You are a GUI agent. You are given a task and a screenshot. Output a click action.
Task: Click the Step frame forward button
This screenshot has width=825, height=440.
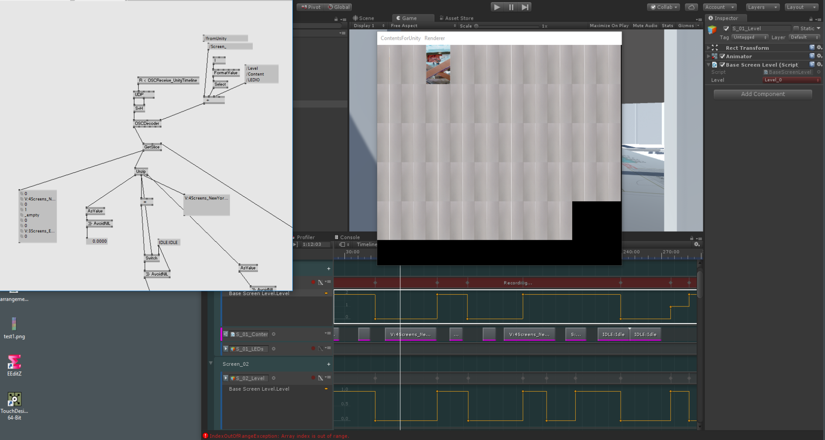[x=525, y=7]
